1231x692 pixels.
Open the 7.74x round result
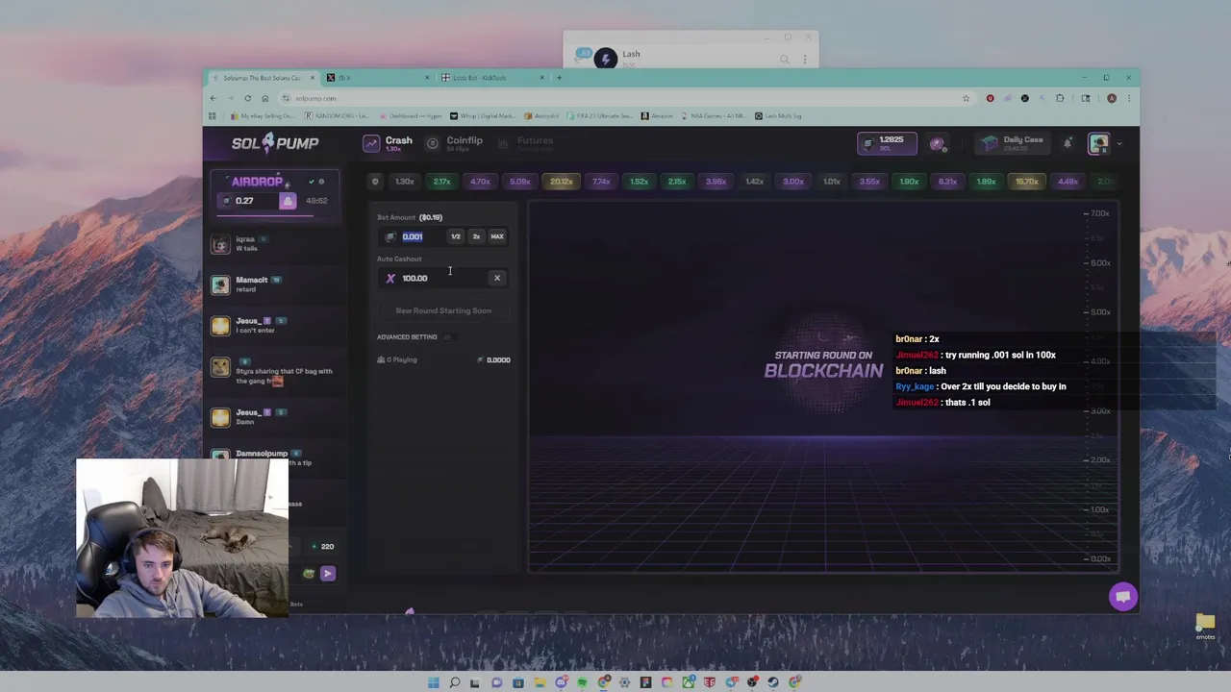tap(601, 181)
